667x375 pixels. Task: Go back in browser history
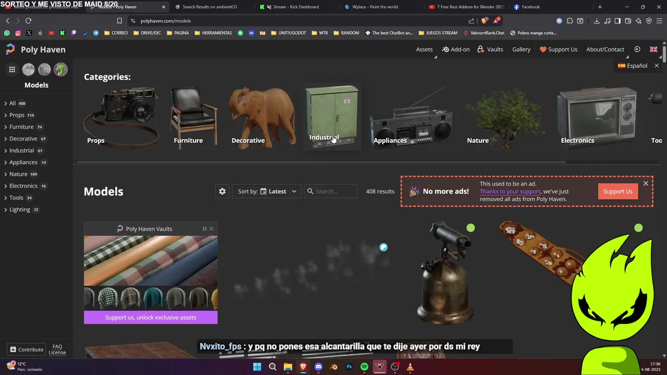click(x=7, y=21)
